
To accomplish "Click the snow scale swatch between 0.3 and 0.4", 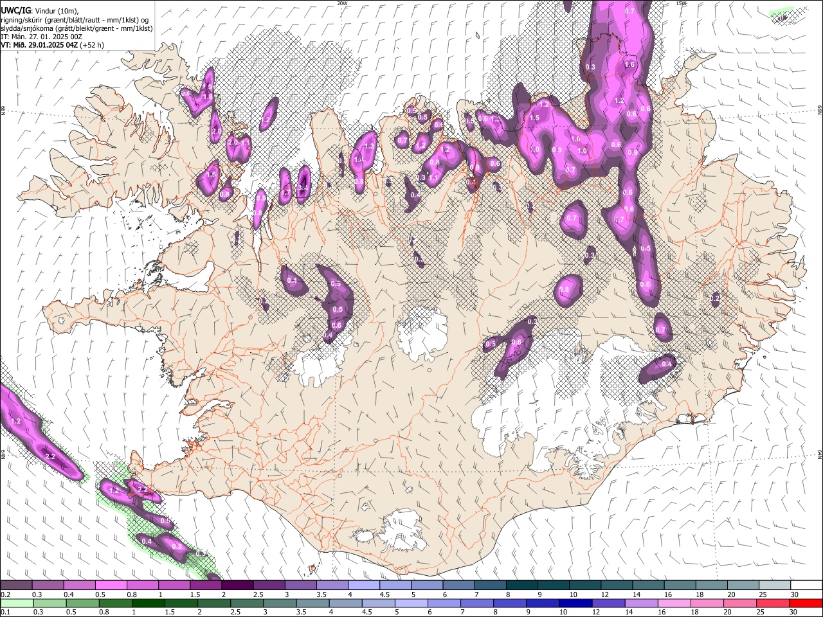I will point(48,585).
